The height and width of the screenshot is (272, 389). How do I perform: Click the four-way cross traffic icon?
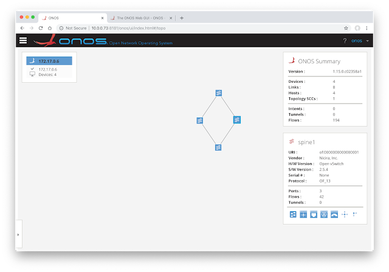345,214
